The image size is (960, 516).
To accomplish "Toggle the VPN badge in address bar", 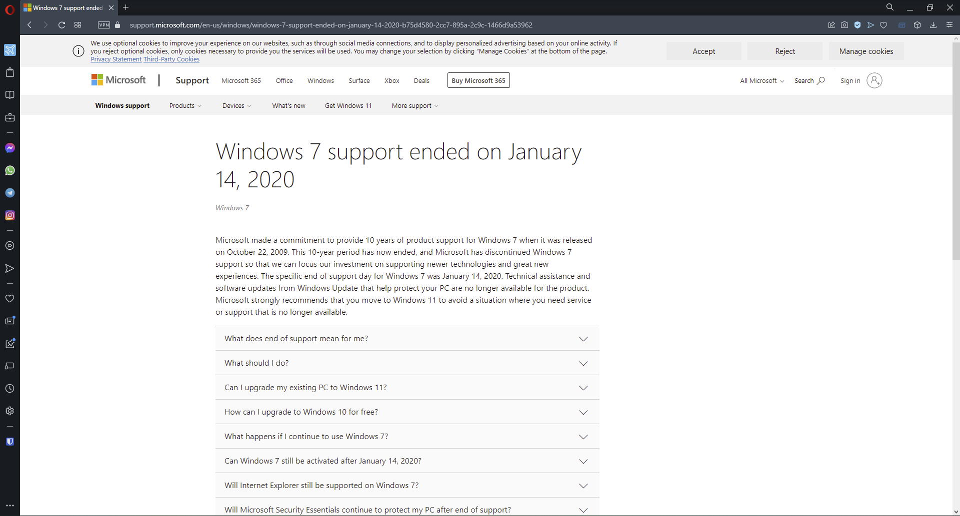I will (x=104, y=25).
